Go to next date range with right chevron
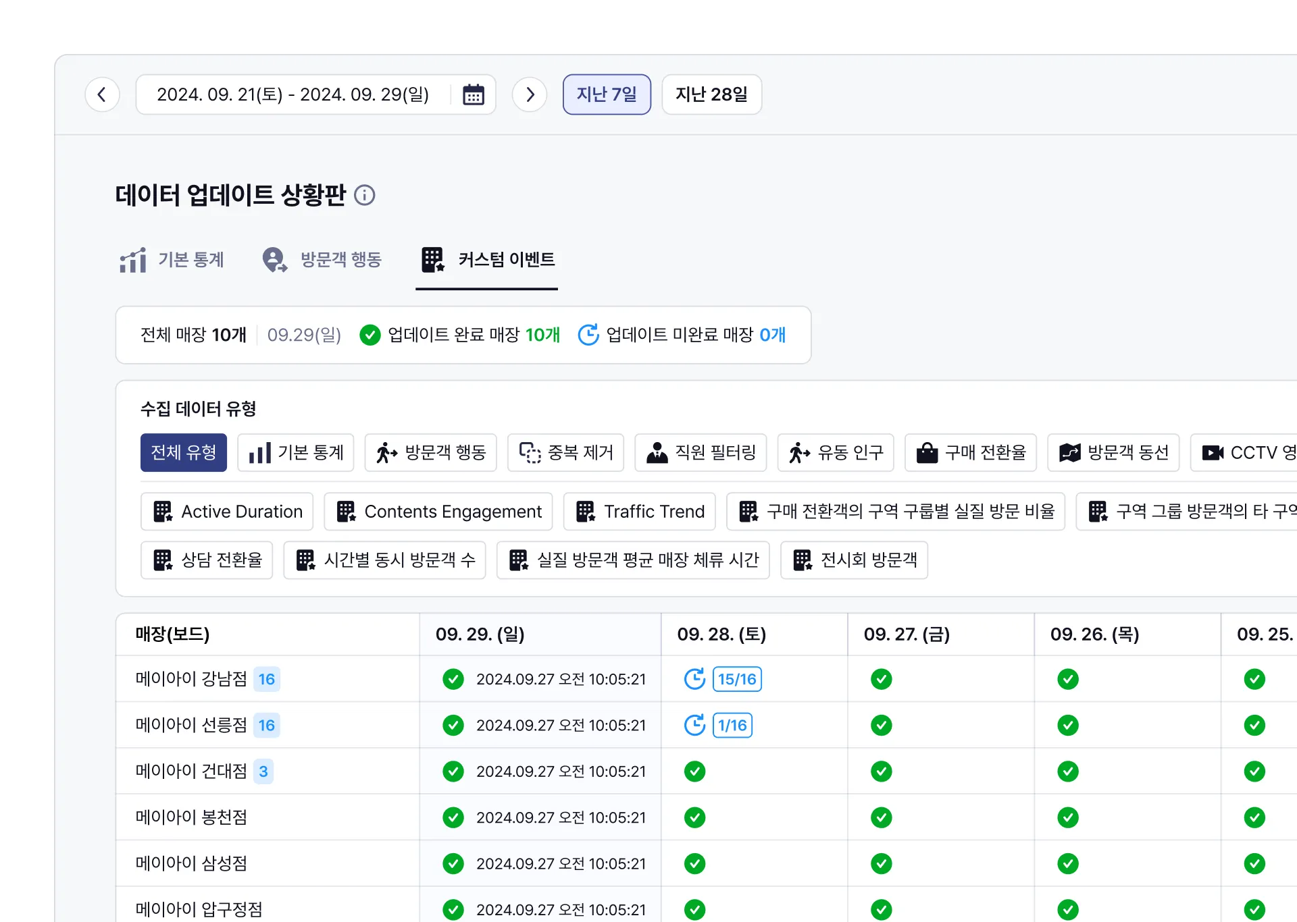The height and width of the screenshot is (922, 1297). [530, 94]
